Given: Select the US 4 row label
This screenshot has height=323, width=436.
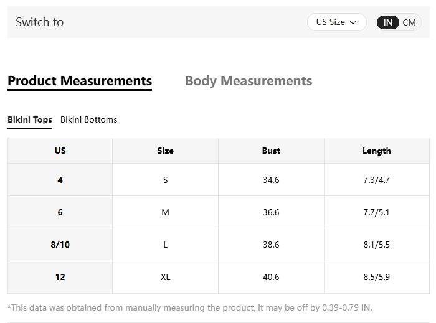Looking at the screenshot, I should click(x=60, y=180).
